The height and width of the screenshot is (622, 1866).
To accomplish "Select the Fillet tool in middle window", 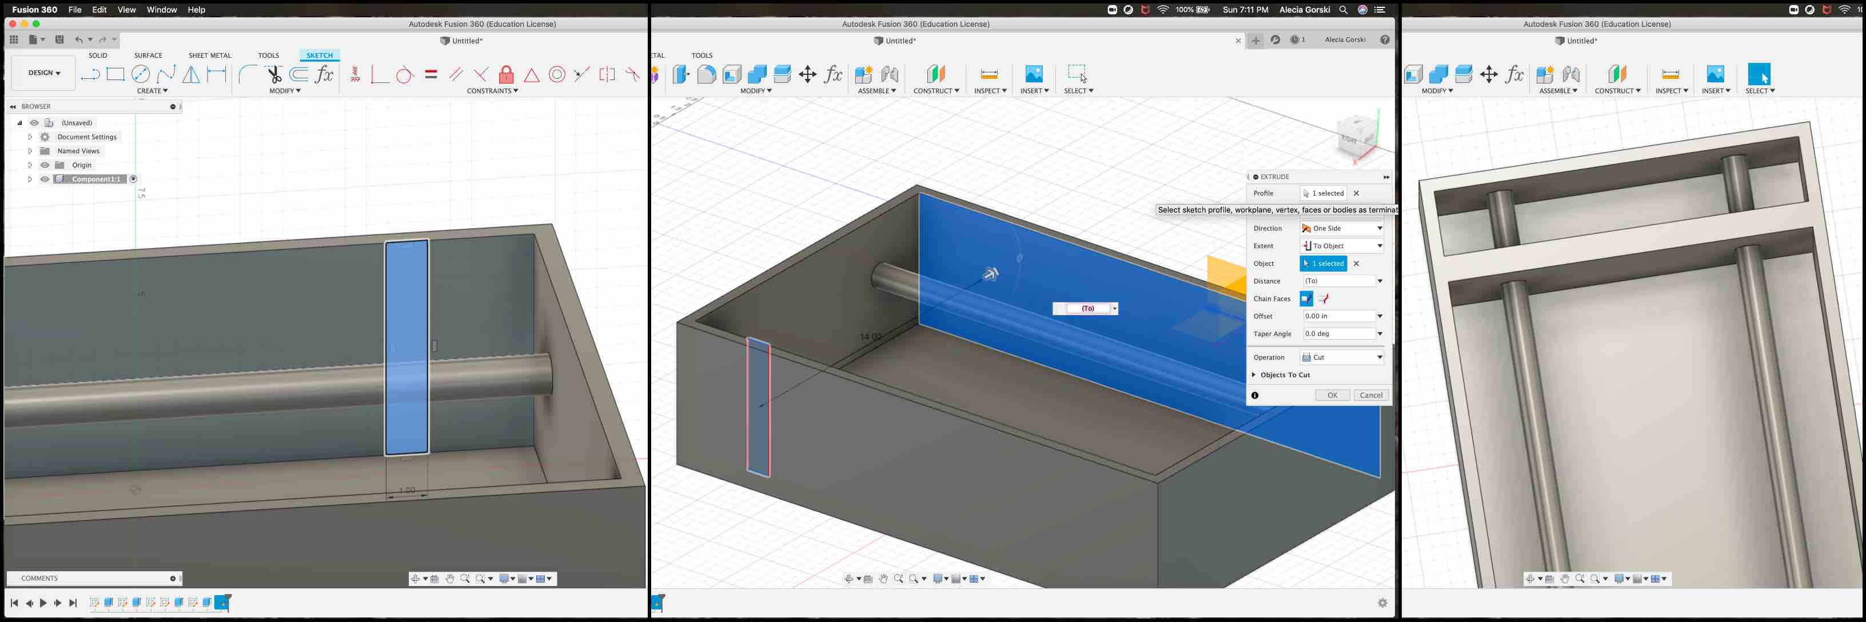I will tap(706, 74).
